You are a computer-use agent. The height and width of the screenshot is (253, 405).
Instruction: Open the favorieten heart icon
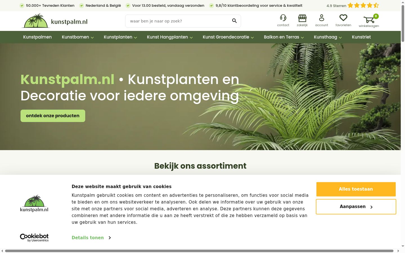click(x=343, y=18)
